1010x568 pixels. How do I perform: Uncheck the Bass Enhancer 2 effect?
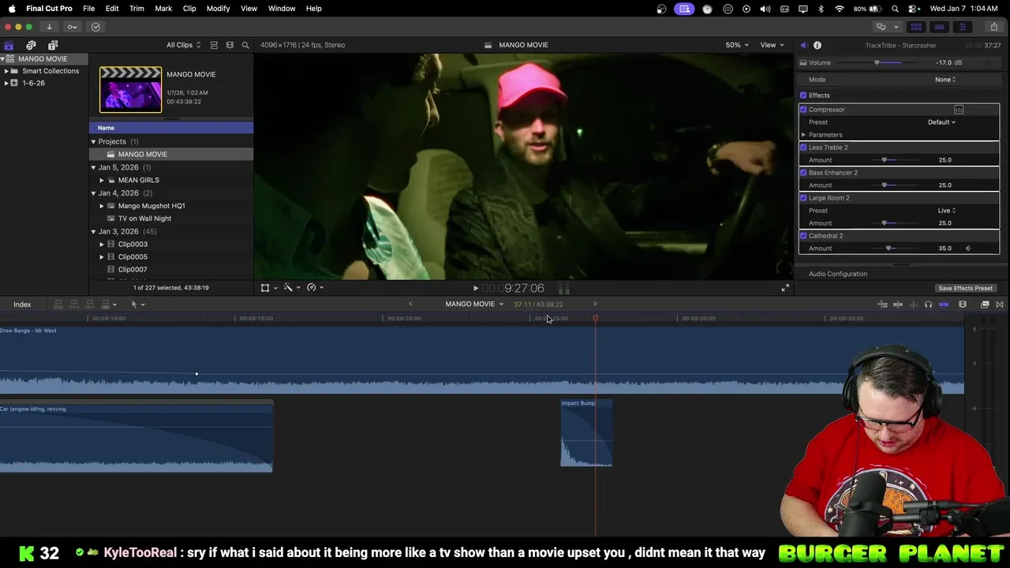pyautogui.click(x=803, y=173)
